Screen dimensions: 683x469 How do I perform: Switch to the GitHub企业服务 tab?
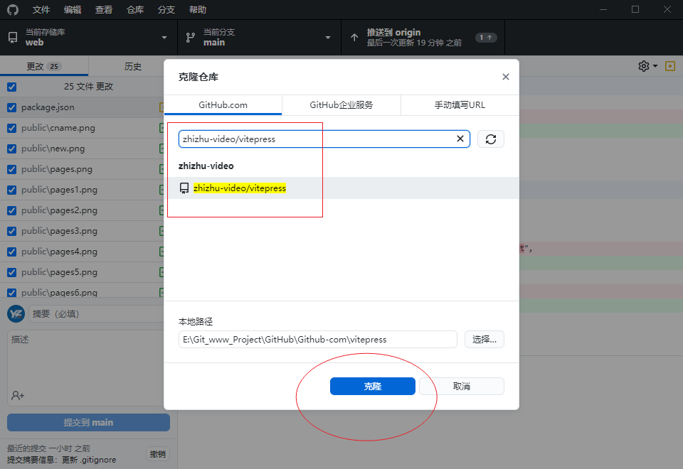[x=341, y=105]
